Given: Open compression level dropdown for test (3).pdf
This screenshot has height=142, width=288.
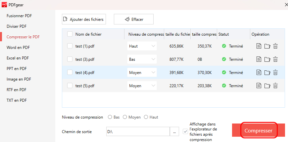Looking at the screenshot, I should tap(142, 59).
